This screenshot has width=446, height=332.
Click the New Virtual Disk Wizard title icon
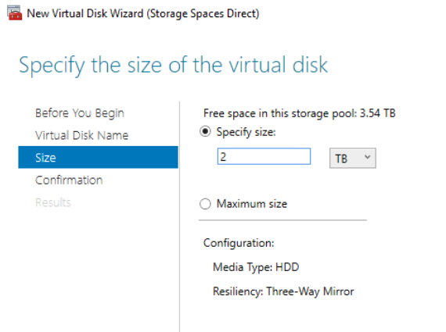click(x=15, y=12)
